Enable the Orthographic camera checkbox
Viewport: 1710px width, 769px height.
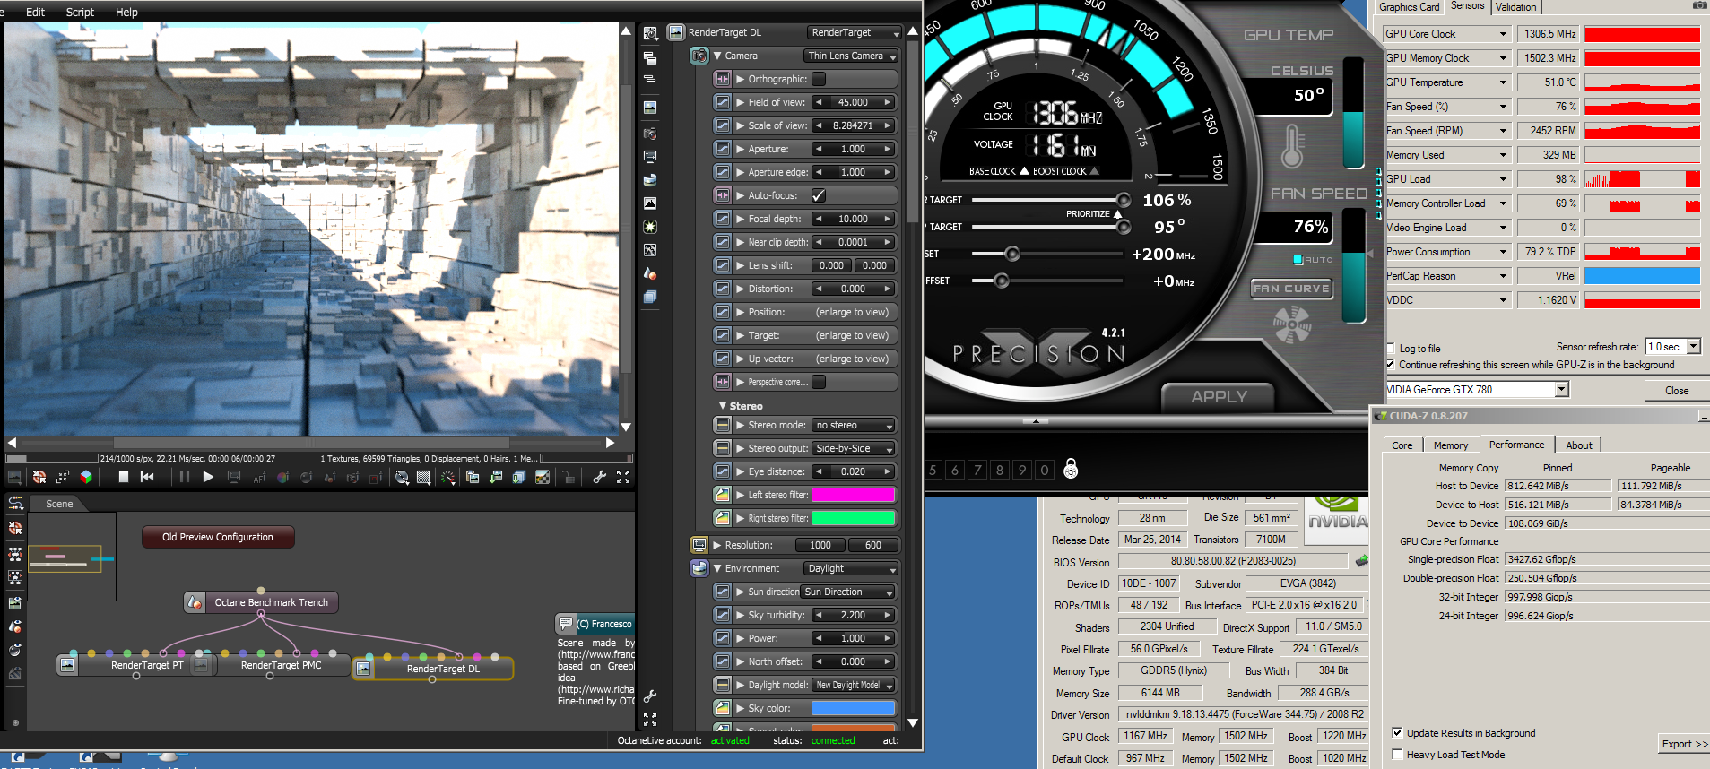(x=819, y=79)
